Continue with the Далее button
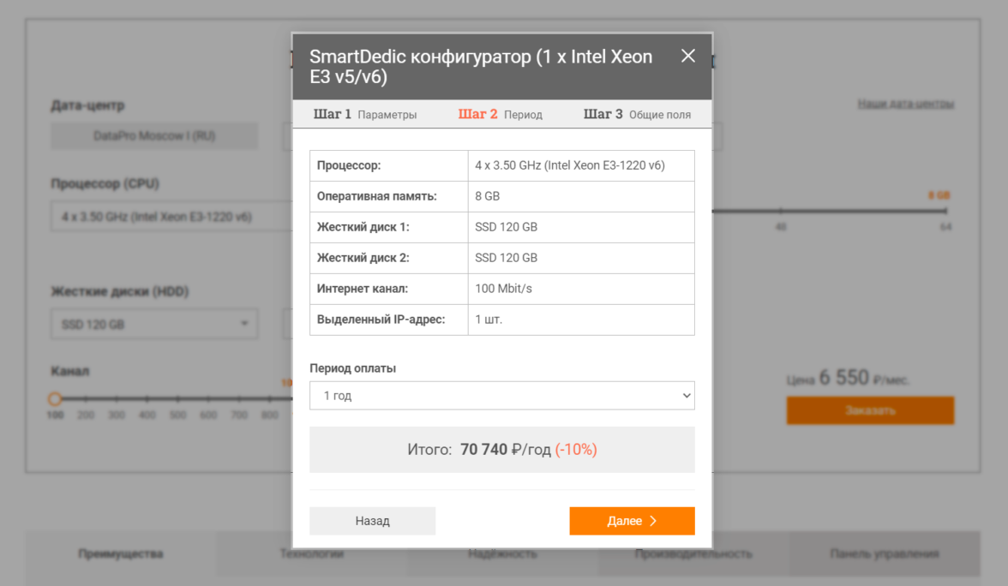Screen dimensions: 1008x586 pyautogui.click(x=632, y=521)
